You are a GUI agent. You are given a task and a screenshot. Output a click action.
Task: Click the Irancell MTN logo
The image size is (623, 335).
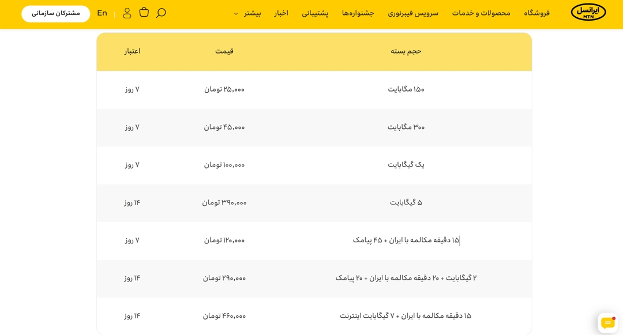pyautogui.click(x=587, y=13)
